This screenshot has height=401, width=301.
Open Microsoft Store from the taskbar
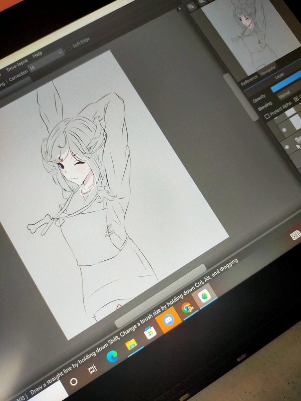click(x=150, y=333)
